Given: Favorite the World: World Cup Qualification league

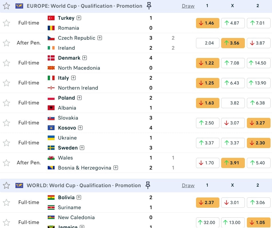Looking at the screenshot, I should (x=6, y=185).
